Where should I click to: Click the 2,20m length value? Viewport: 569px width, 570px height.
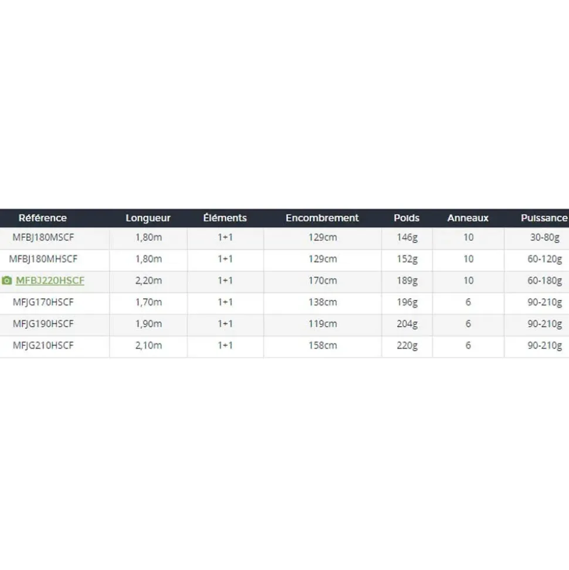pyautogui.click(x=148, y=281)
